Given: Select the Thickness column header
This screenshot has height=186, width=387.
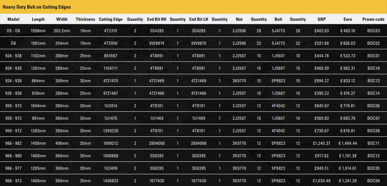Looking at the screenshot, I should pyautogui.click(x=85, y=19).
